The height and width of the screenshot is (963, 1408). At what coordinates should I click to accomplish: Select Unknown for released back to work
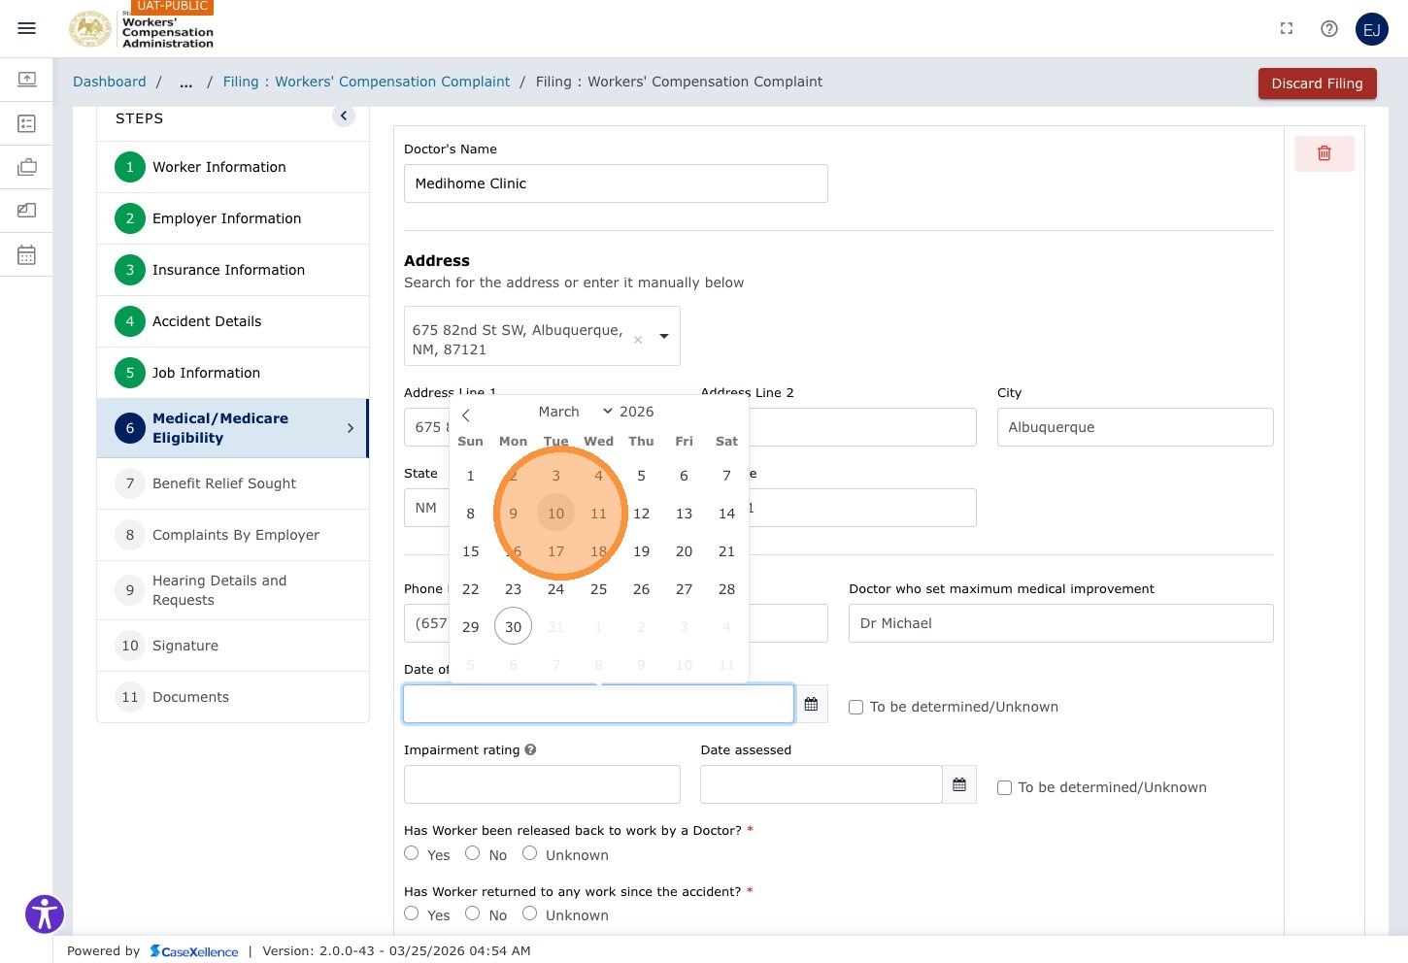[530, 853]
